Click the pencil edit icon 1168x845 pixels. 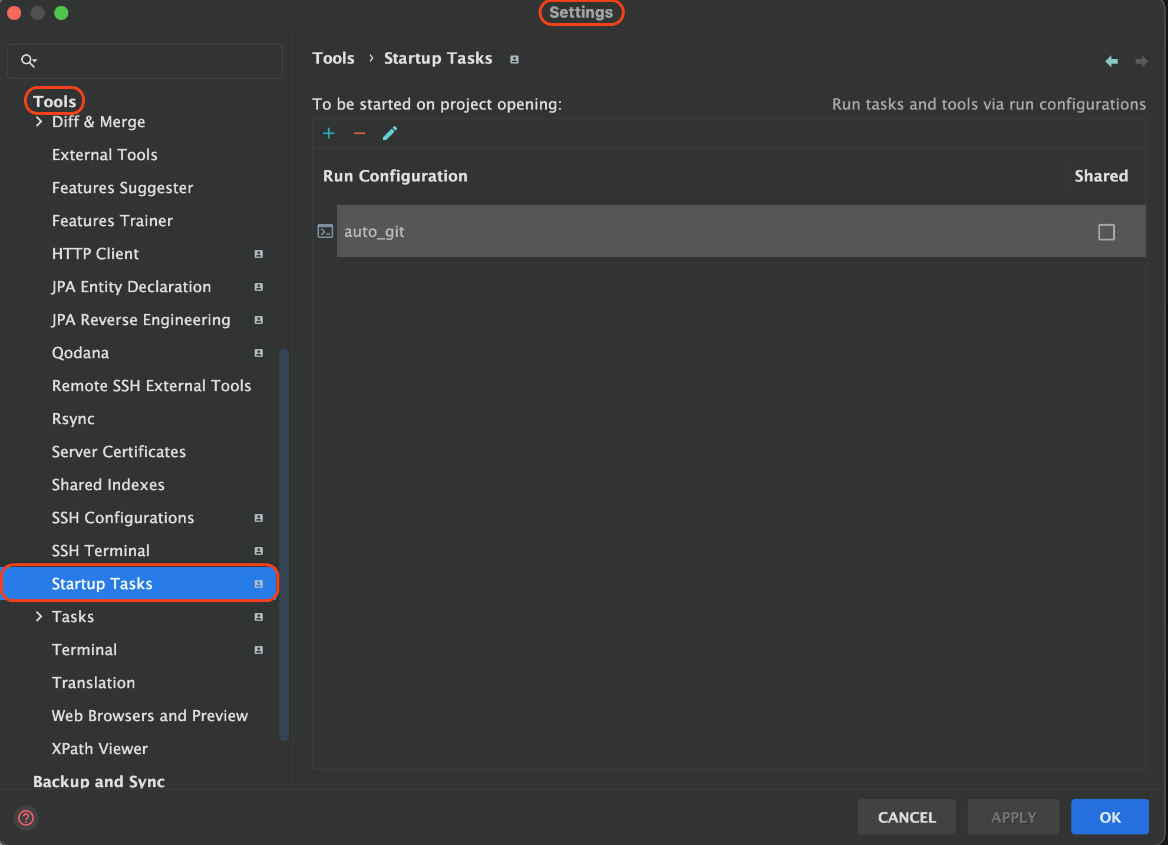(x=390, y=133)
